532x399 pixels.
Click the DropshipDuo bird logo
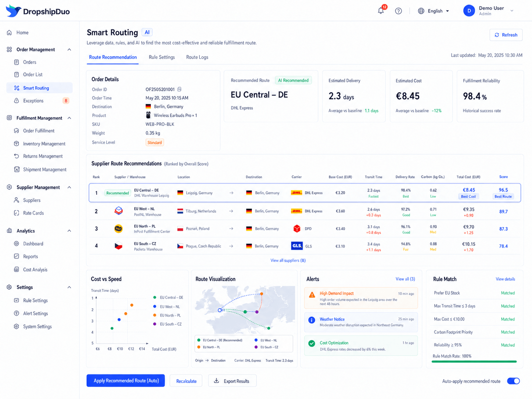(x=14, y=11)
